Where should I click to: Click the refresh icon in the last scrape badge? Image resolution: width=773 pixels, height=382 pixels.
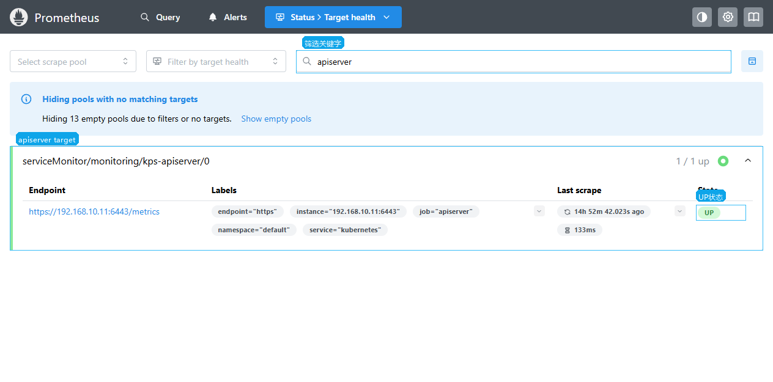coord(568,211)
